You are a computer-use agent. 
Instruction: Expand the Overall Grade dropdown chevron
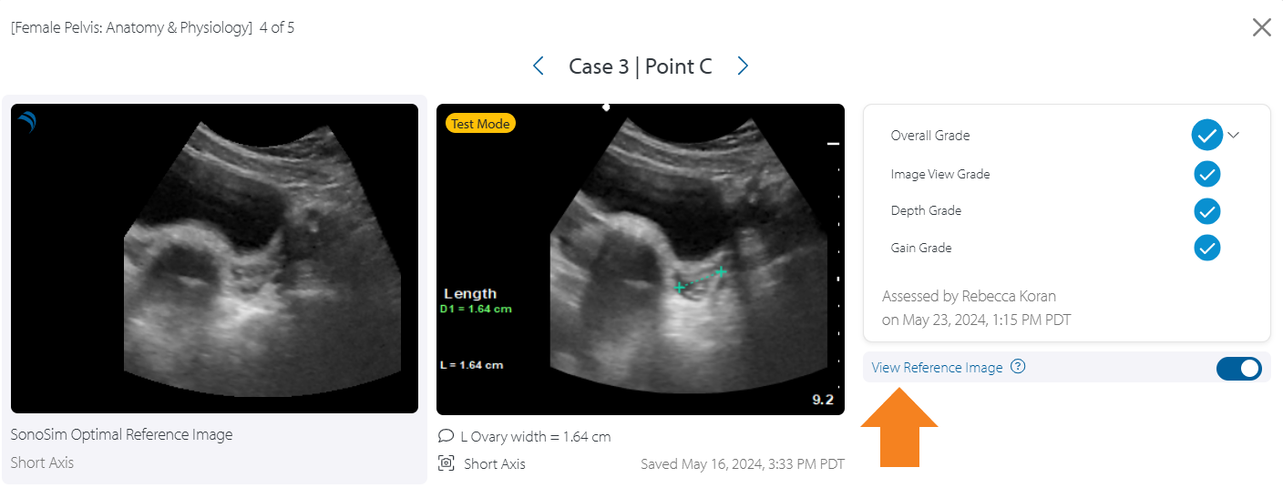pos(1234,136)
